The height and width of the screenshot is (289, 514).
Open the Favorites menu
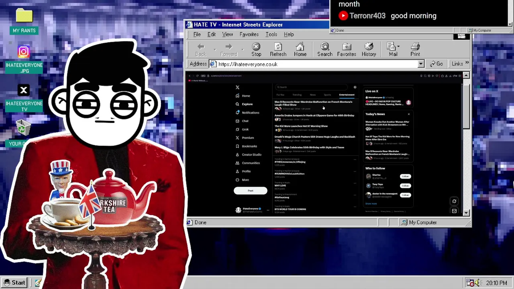[x=249, y=35]
